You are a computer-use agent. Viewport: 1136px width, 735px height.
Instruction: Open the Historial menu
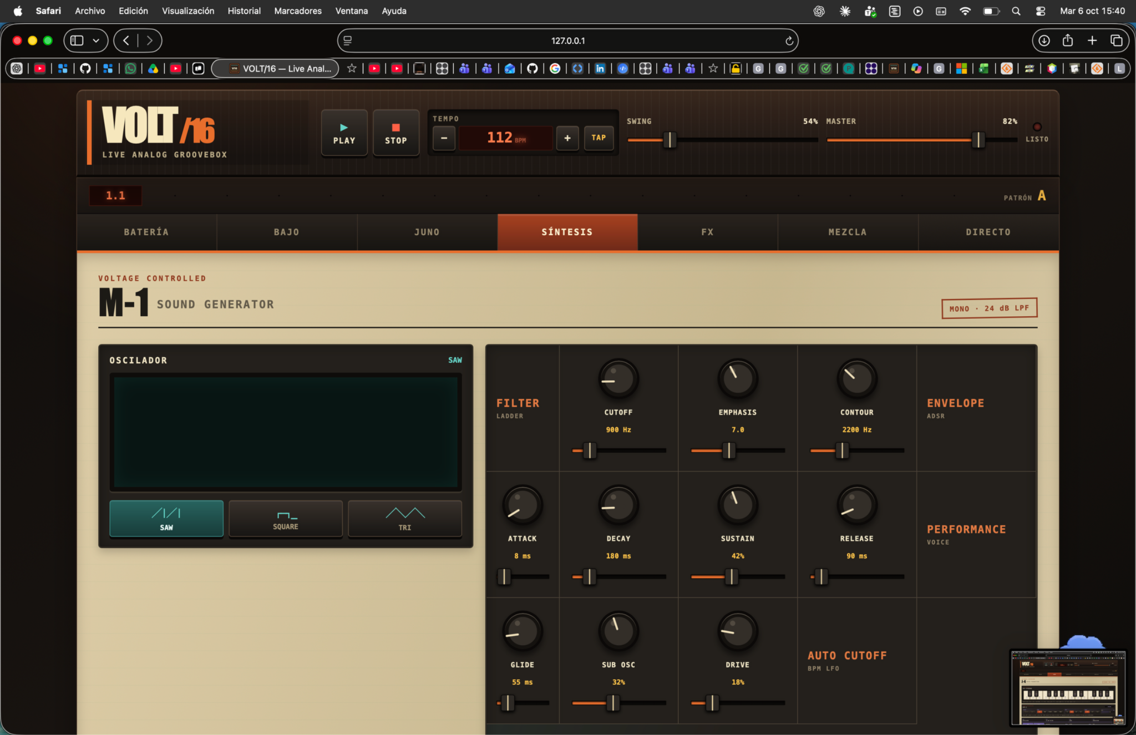(x=244, y=11)
